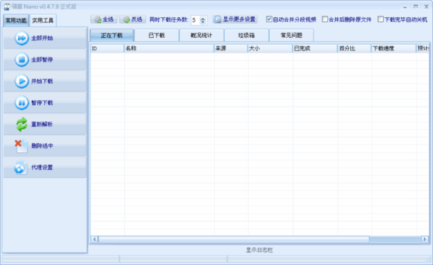Screen dimensions: 433x265
Task: Sort list by 名称 column header
Action: [x=169, y=48]
